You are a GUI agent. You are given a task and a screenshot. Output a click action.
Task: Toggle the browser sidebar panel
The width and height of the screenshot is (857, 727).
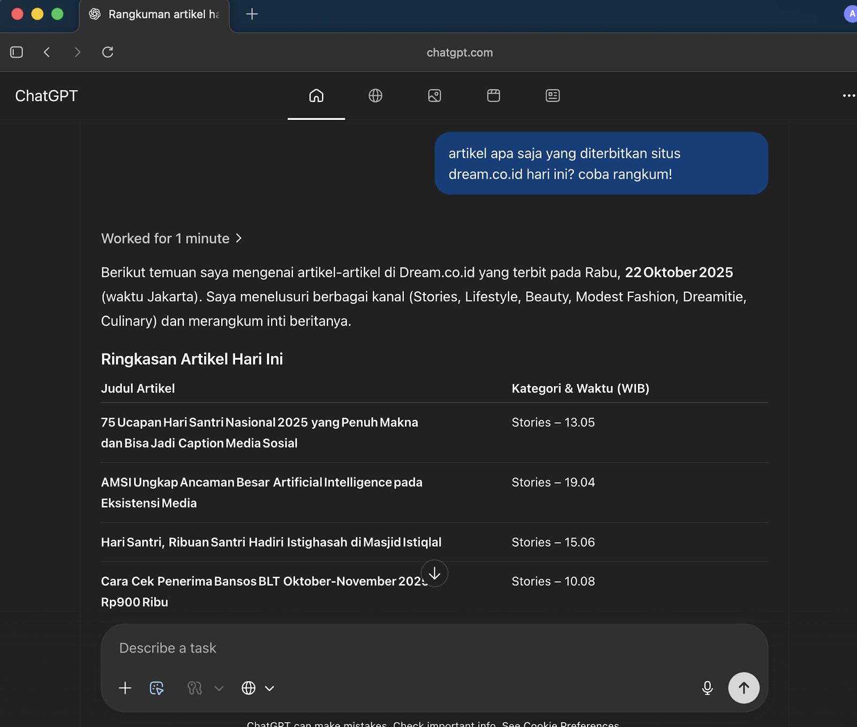(17, 52)
